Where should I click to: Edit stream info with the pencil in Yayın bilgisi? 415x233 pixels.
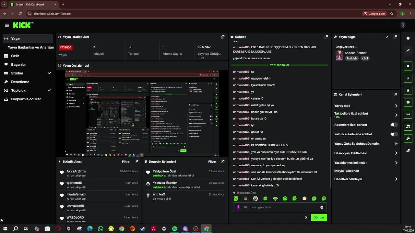387,37
